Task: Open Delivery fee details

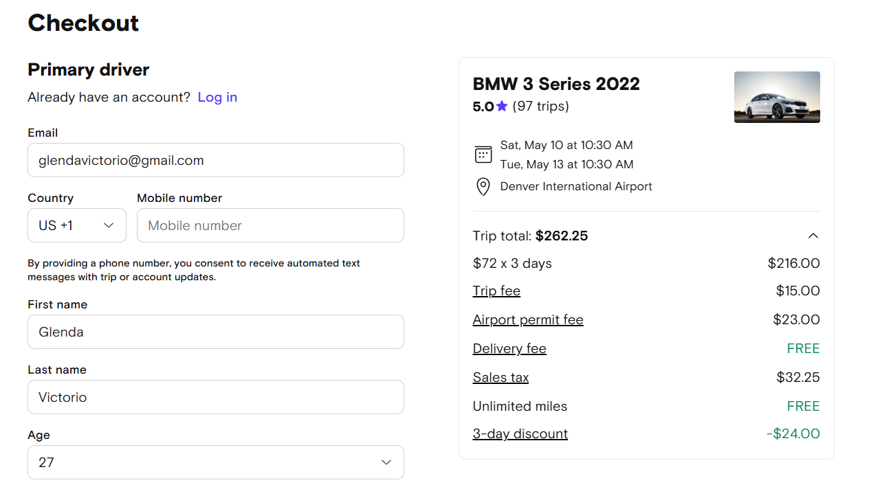Action: click(x=509, y=348)
